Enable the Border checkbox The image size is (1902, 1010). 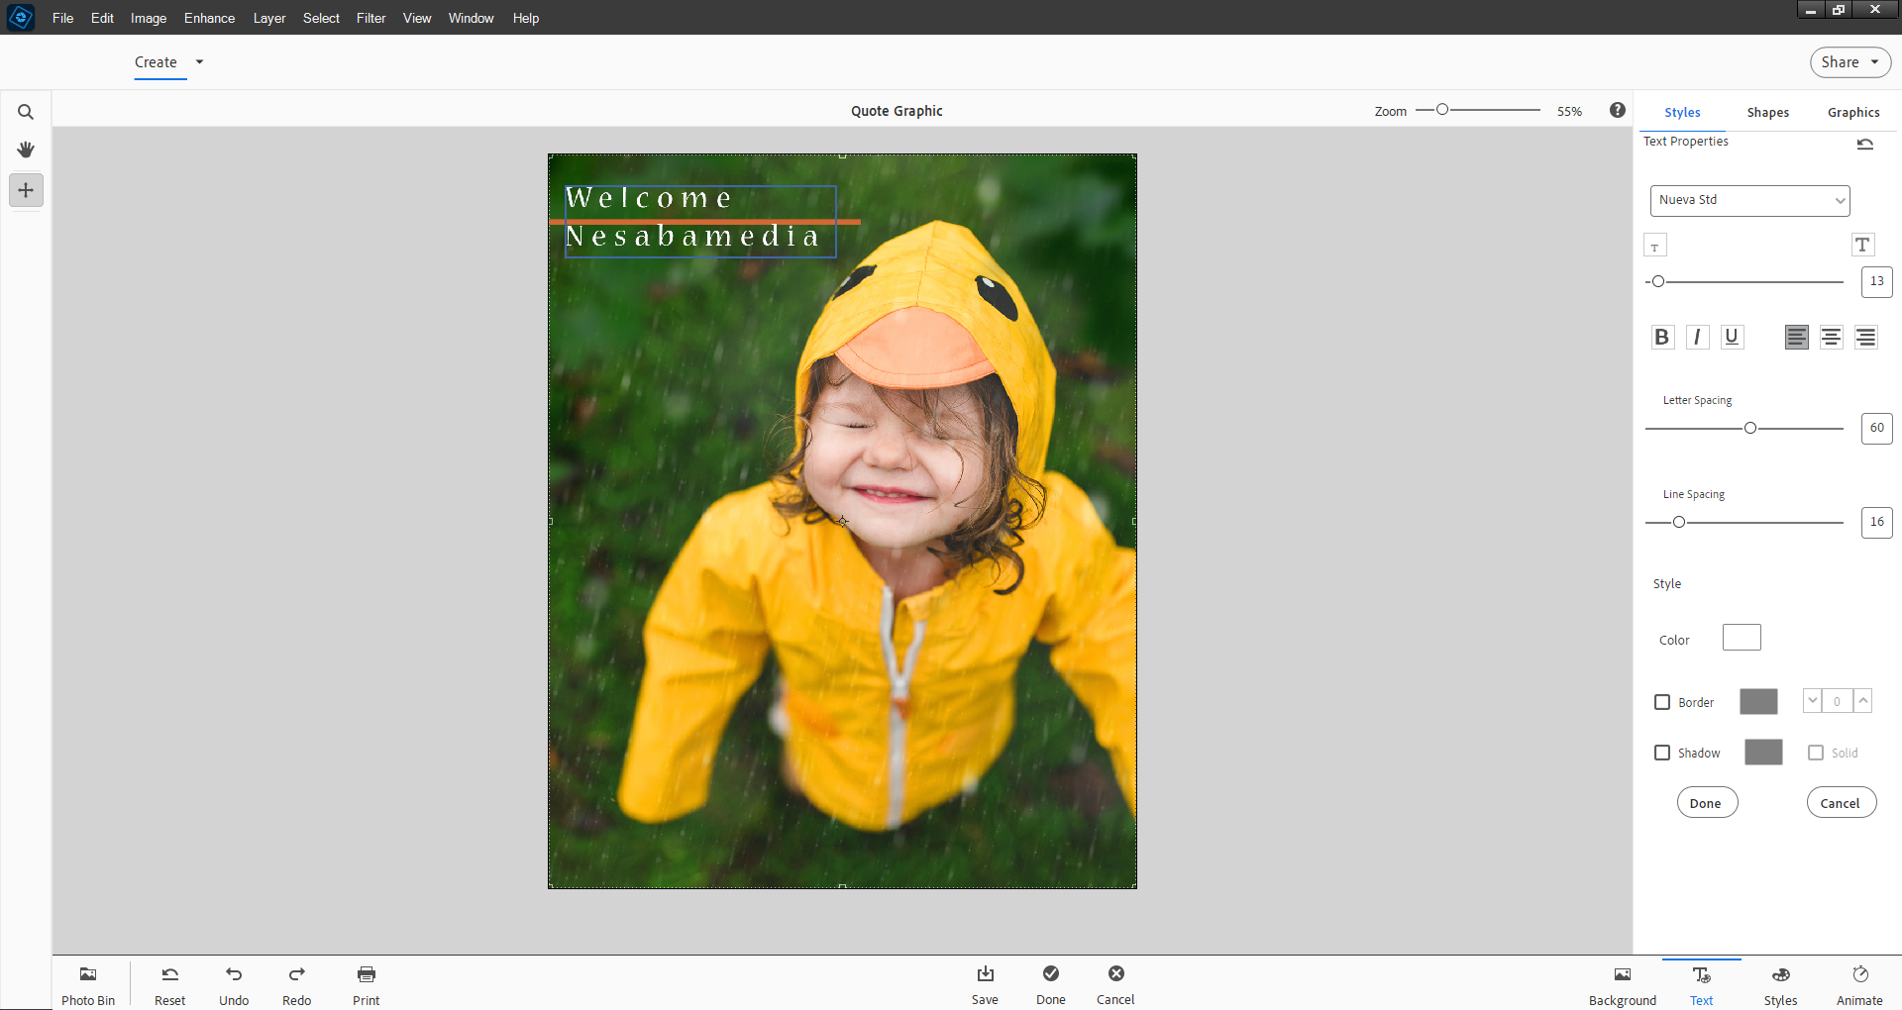coord(1662,702)
